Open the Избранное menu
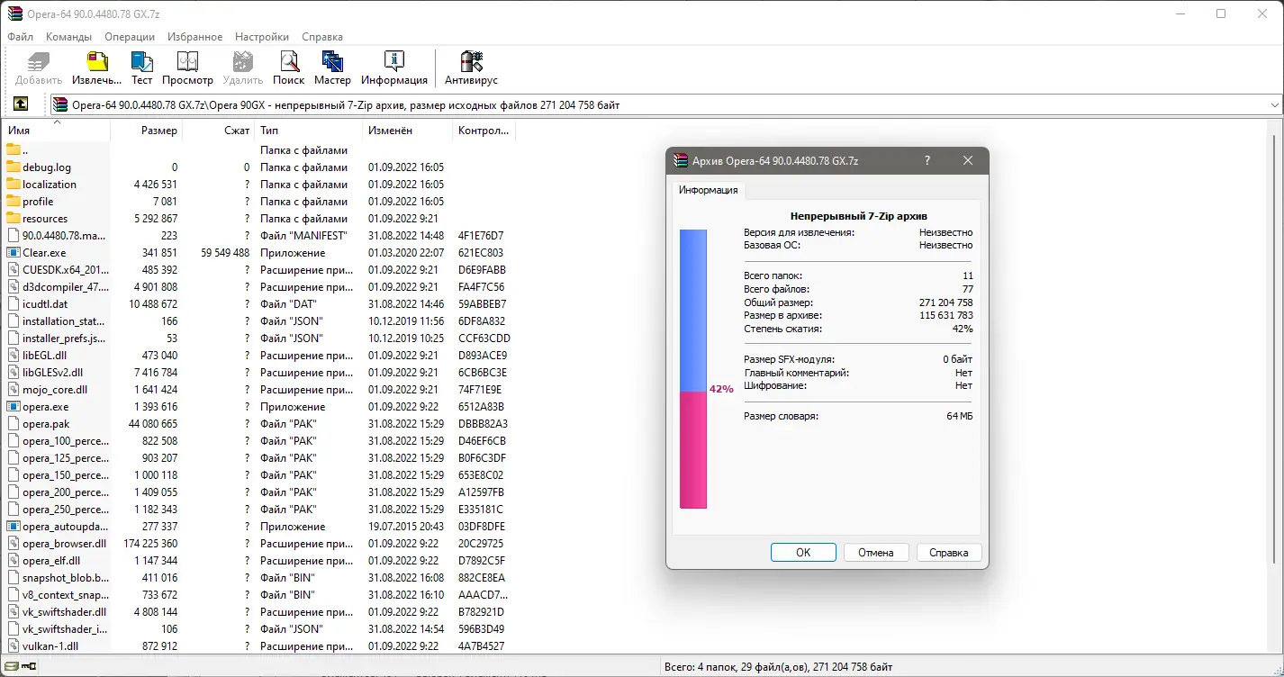 [194, 37]
